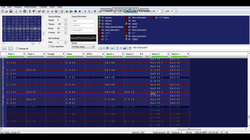This screenshot has width=250, height=140.
Task: Open the View menu
Action: tap(52, 7)
